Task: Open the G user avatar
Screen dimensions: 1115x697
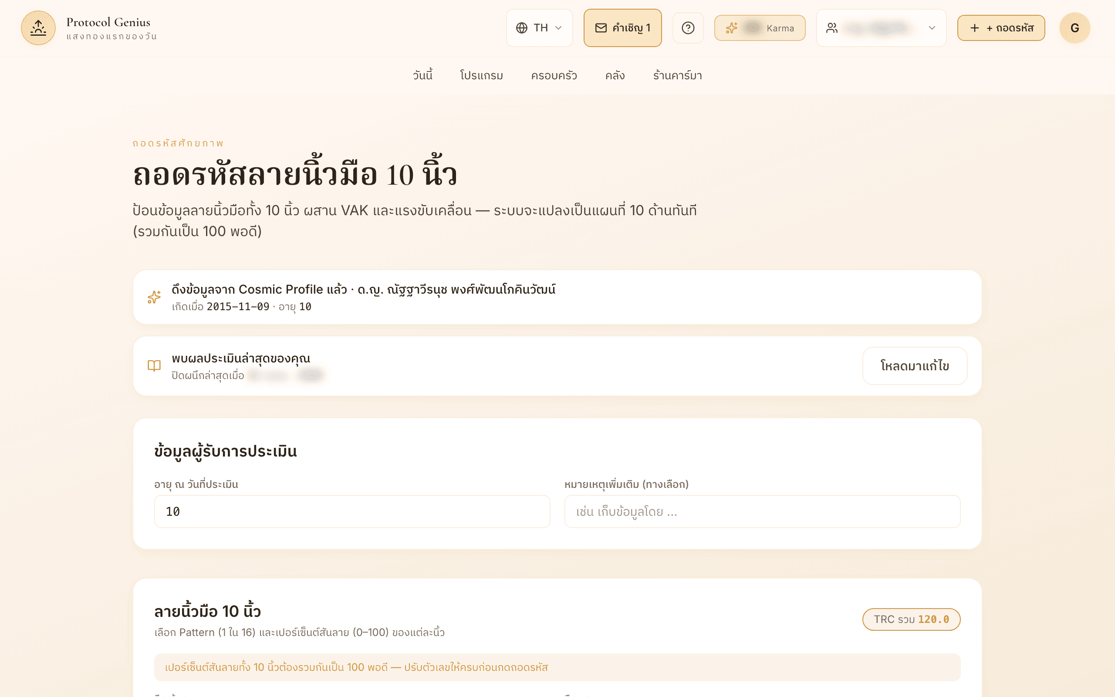Action: coord(1074,27)
